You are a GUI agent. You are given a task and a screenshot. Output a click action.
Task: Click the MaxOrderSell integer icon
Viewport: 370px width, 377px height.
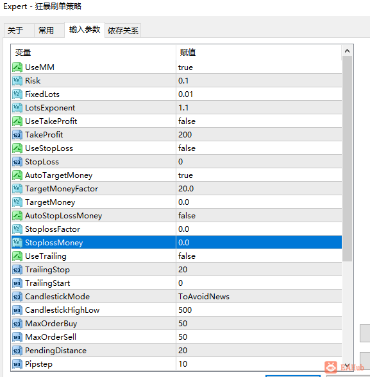tap(17, 337)
